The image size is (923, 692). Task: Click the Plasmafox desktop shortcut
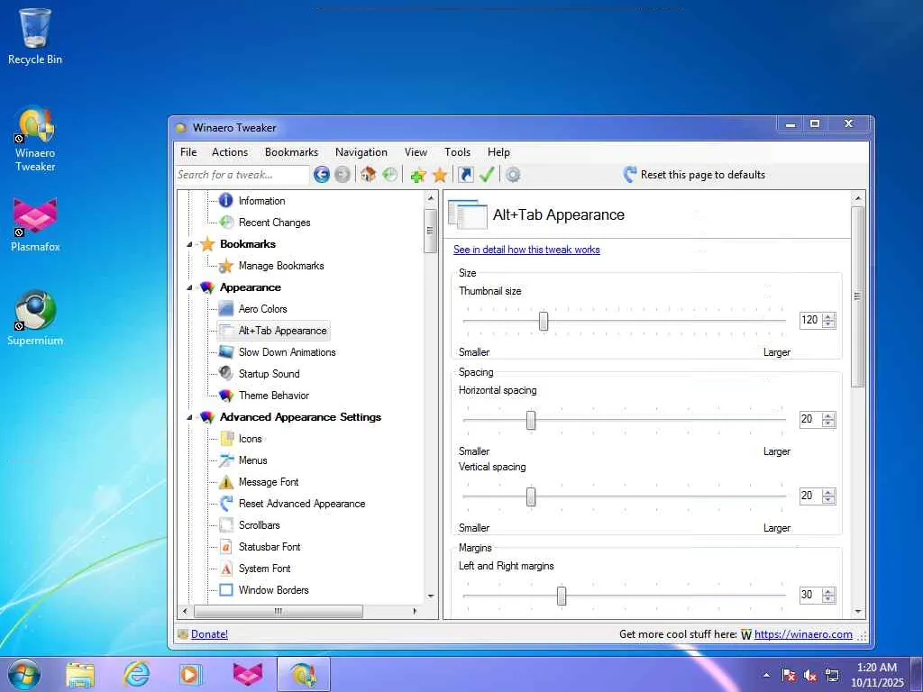[x=35, y=225]
